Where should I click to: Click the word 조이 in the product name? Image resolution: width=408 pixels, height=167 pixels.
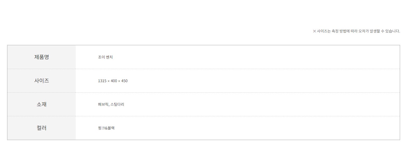click(101, 57)
